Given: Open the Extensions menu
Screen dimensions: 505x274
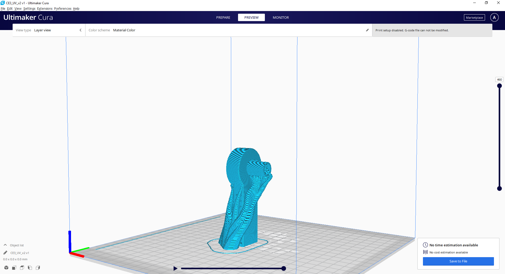Looking at the screenshot, I should pyautogui.click(x=45, y=9).
